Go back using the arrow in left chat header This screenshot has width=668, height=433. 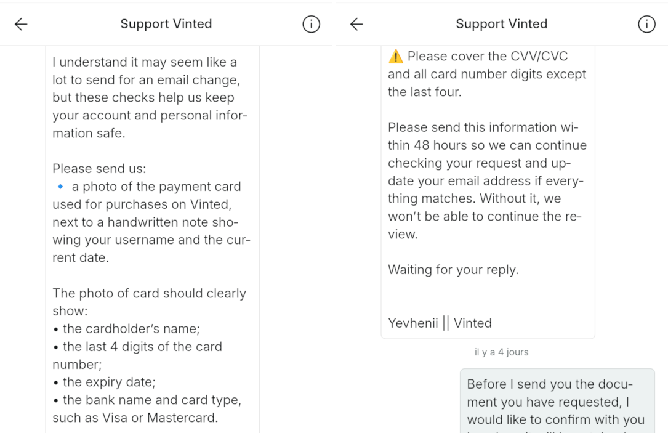(x=21, y=24)
